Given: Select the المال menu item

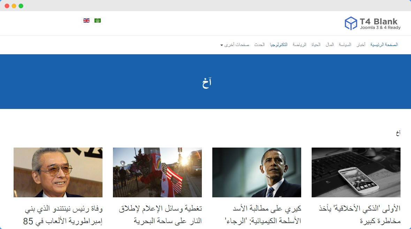Looking at the screenshot, I should pos(330,45).
